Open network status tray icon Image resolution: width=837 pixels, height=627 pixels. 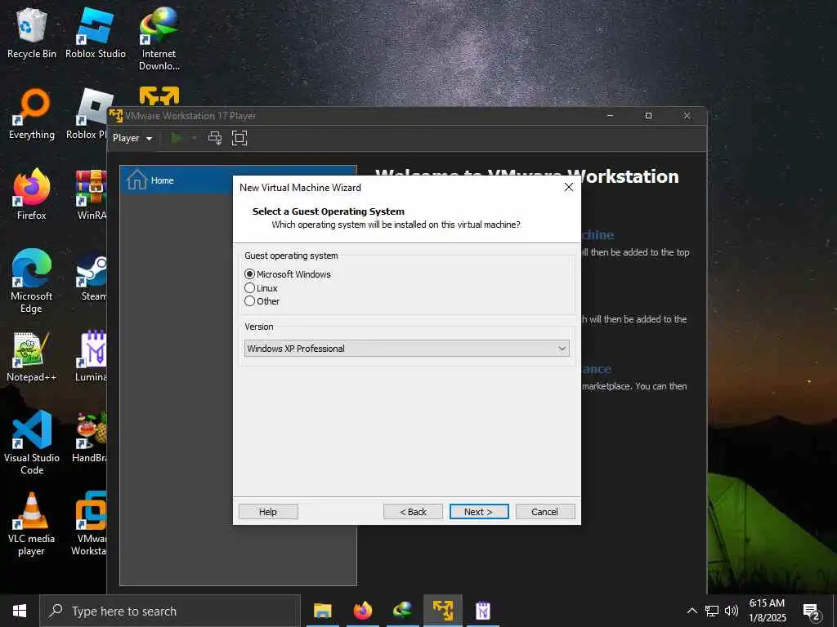tap(712, 611)
